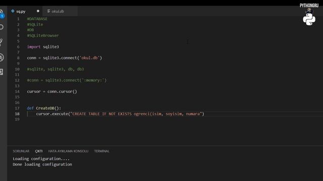Switch to the sq.py editor tab
323x181 pixels.
(x=25, y=11)
